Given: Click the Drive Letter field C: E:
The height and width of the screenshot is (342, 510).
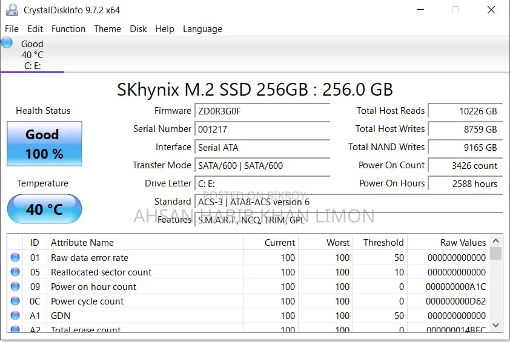Looking at the screenshot, I should pos(262,184).
